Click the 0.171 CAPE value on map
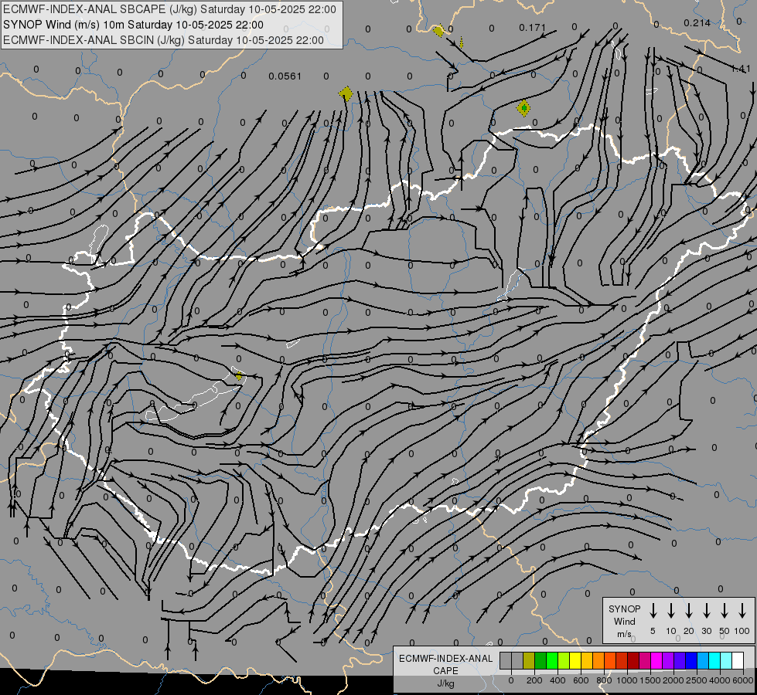This screenshot has width=757, height=695. [x=532, y=28]
